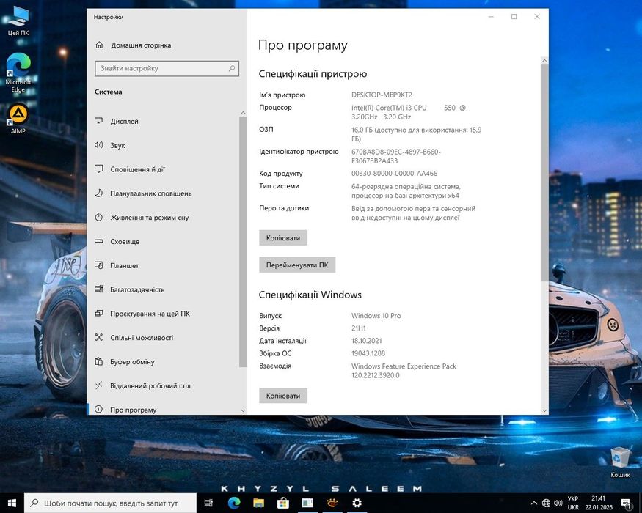The width and height of the screenshot is (642, 513).
Task: Click the Специфікації Windows heading
Action: (x=310, y=295)
